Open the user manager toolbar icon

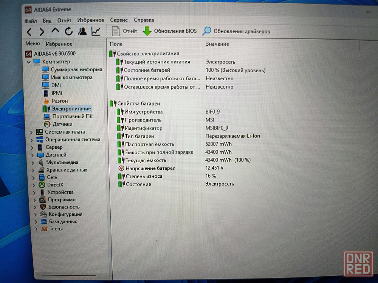82,31
